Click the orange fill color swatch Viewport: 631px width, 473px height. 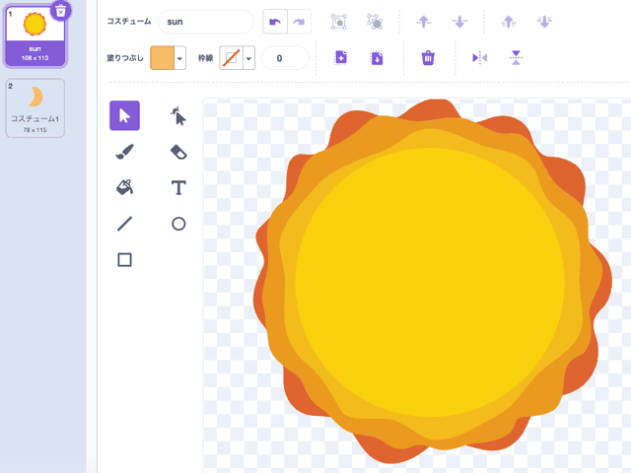(x=162, y=59)
